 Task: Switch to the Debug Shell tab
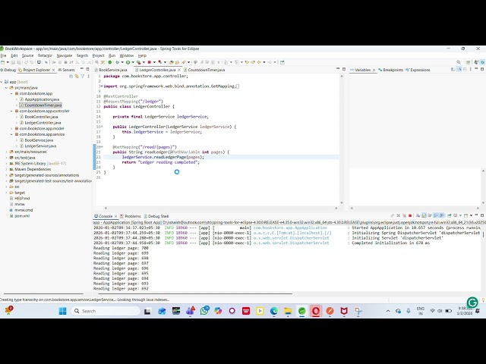[156, 216]
